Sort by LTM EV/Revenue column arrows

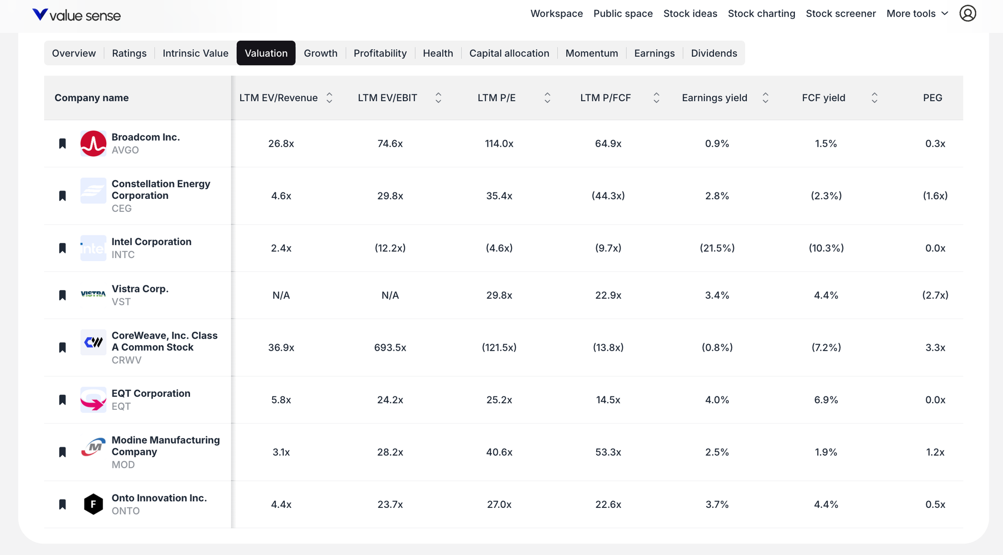pos(329,98)
